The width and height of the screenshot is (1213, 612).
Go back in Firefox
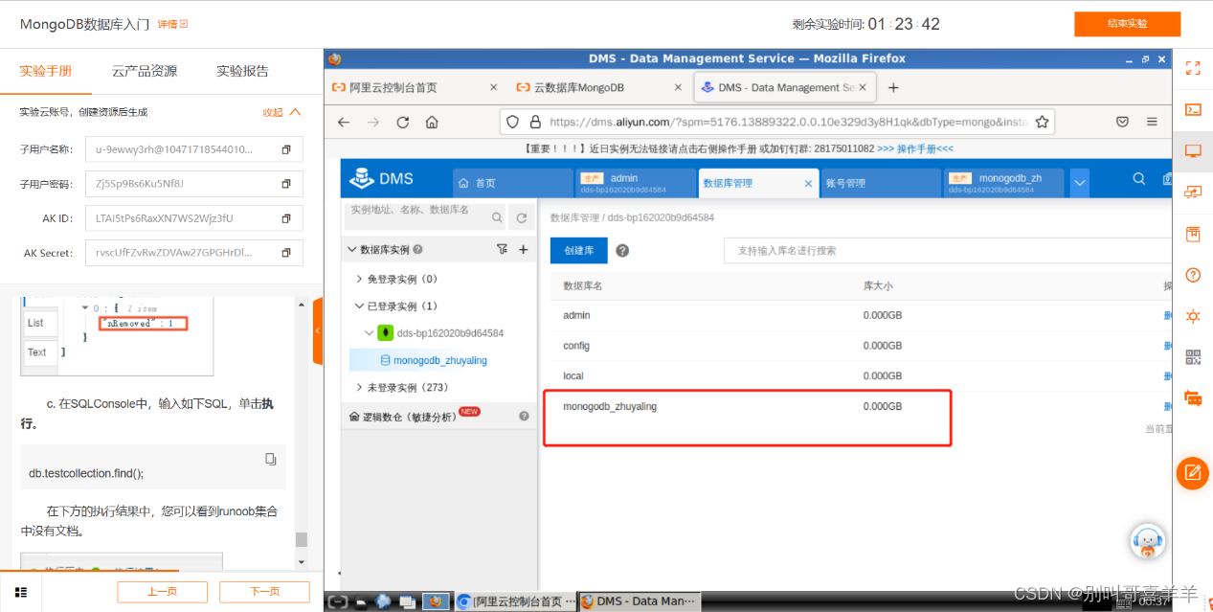[344, 122]
